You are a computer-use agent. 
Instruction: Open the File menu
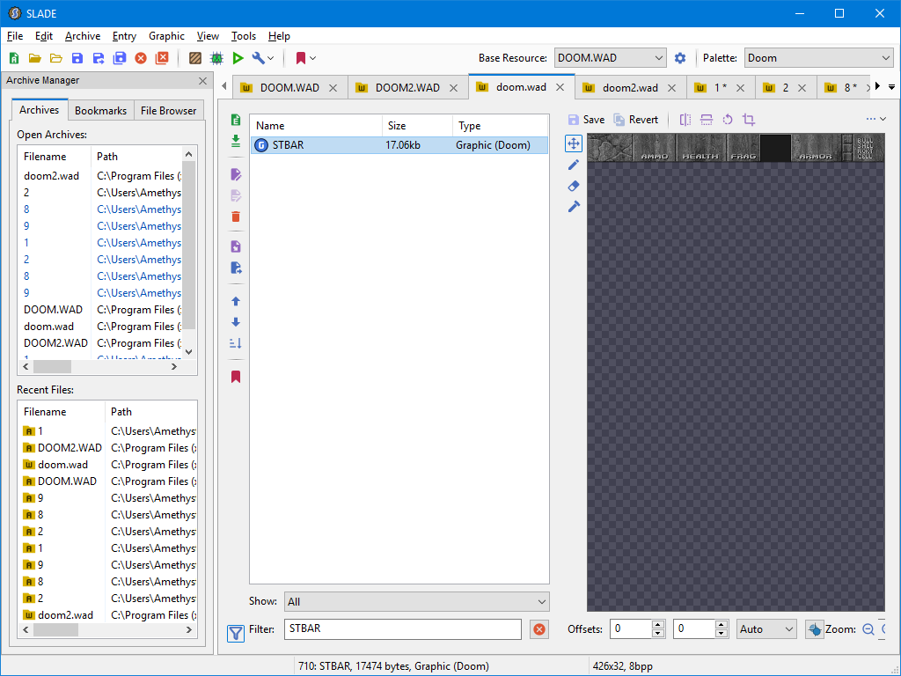click(15, 36)
